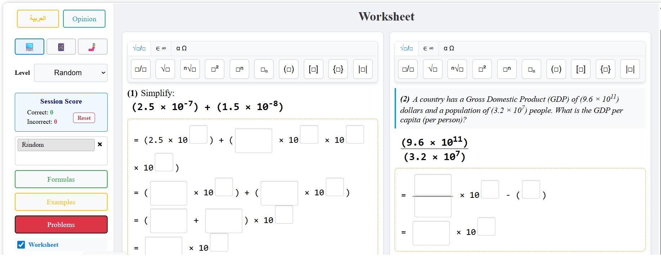The height and width of the screenshot is (268, 661).
Task: Remove the Random tag with the X
Action: (x=100, y=144)
